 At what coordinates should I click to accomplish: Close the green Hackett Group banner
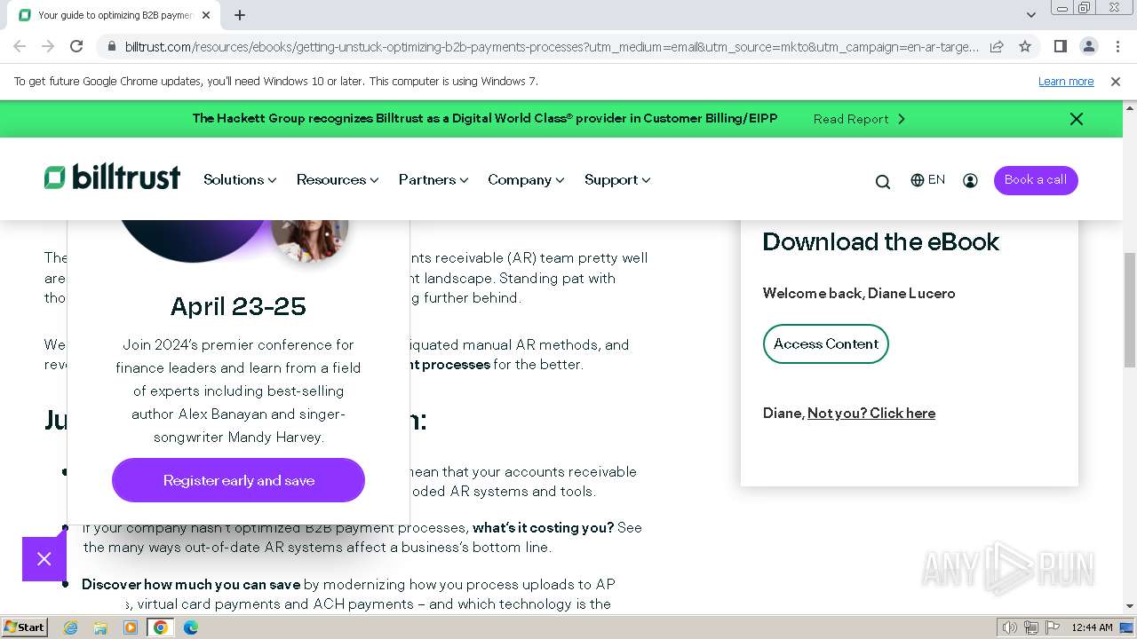(1077, 119)
